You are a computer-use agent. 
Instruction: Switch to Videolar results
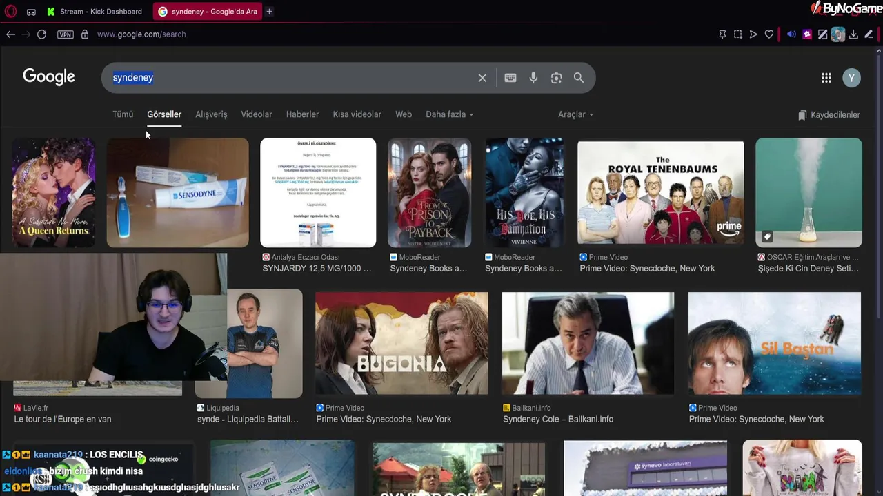coord(257,114)
